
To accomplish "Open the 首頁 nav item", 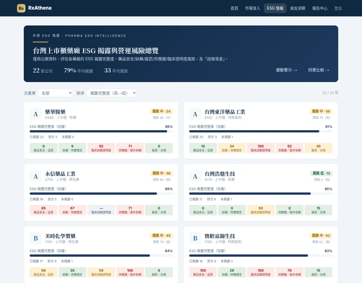I will click(x=234, y=8).
